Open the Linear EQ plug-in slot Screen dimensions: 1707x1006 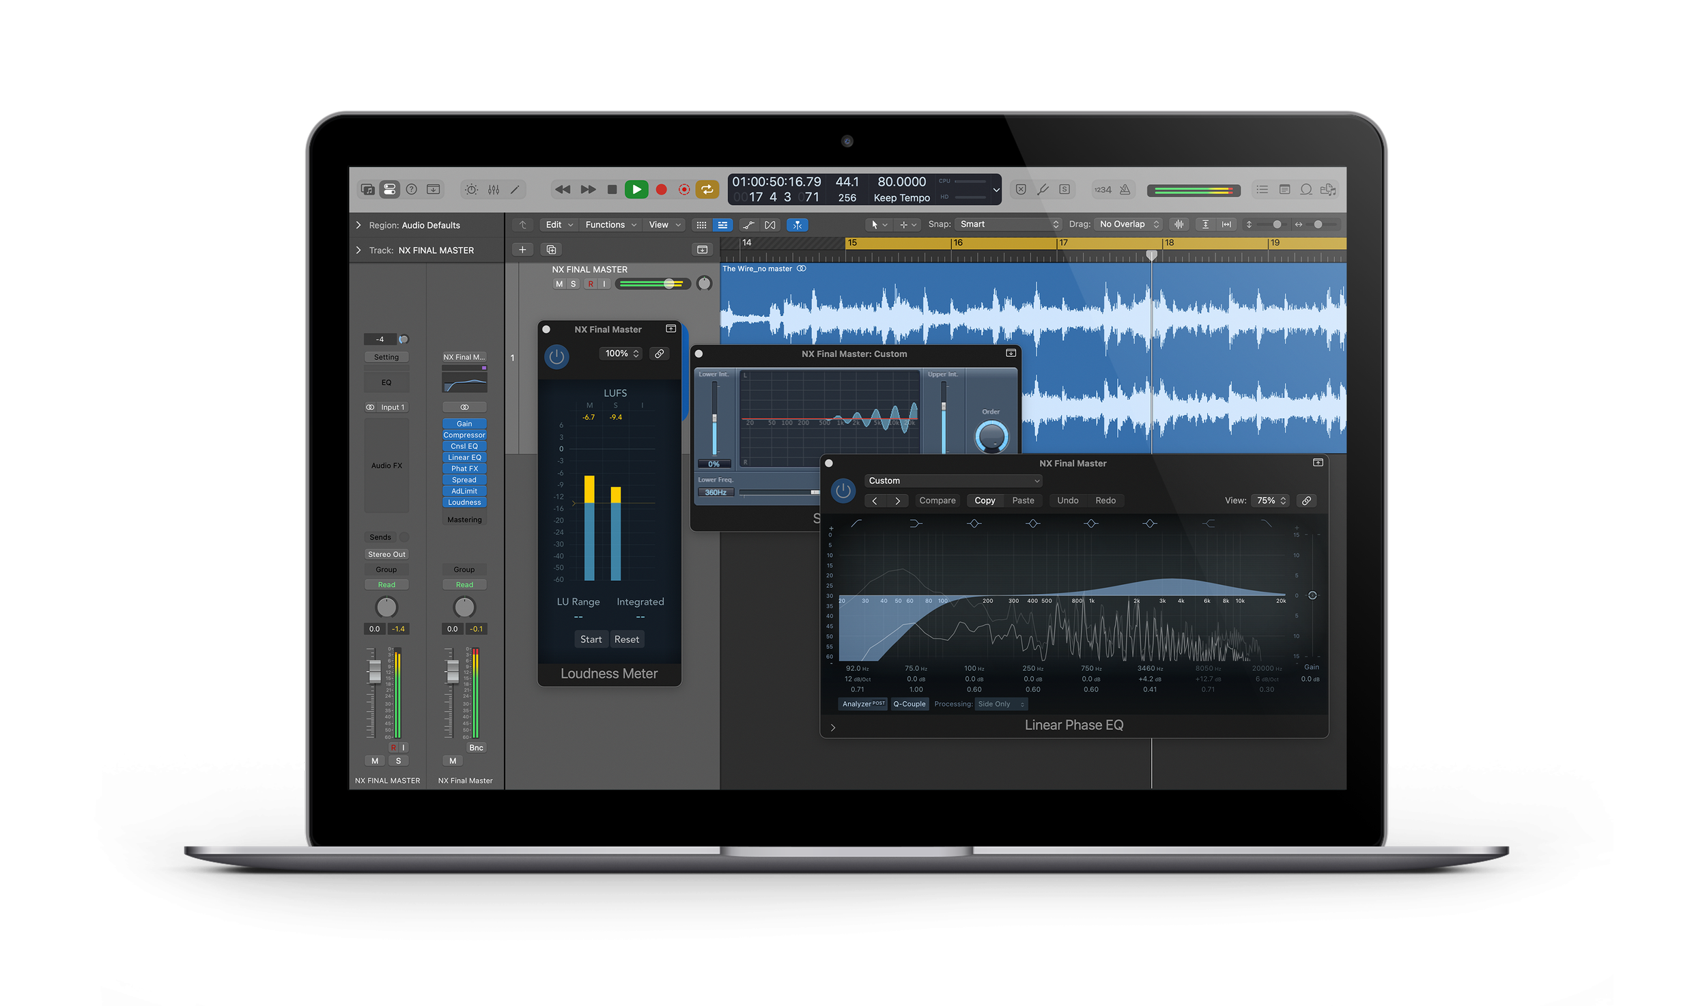tap(464, 457)
